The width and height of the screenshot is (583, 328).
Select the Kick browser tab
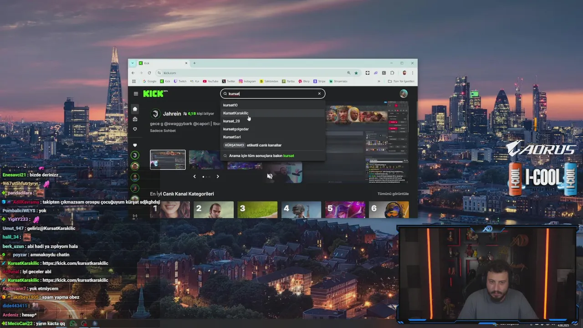click(164, 63)
